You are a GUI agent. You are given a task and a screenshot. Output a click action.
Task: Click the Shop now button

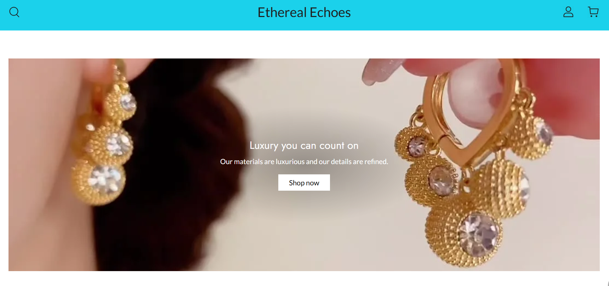click(304, 183)
